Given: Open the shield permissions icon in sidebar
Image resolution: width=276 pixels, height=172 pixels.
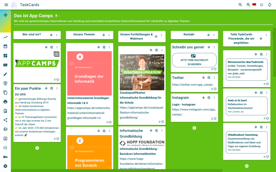Looking at the screenshot, I should pyautogui.click(x=5, y=83).
